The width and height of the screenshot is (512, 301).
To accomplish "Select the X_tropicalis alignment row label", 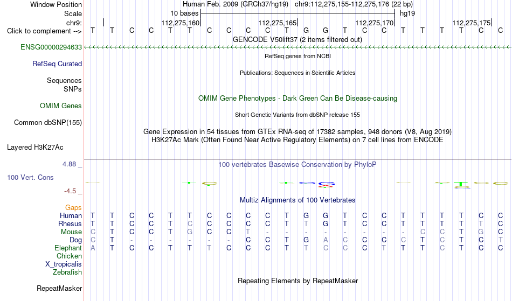I will click(64, 264).
